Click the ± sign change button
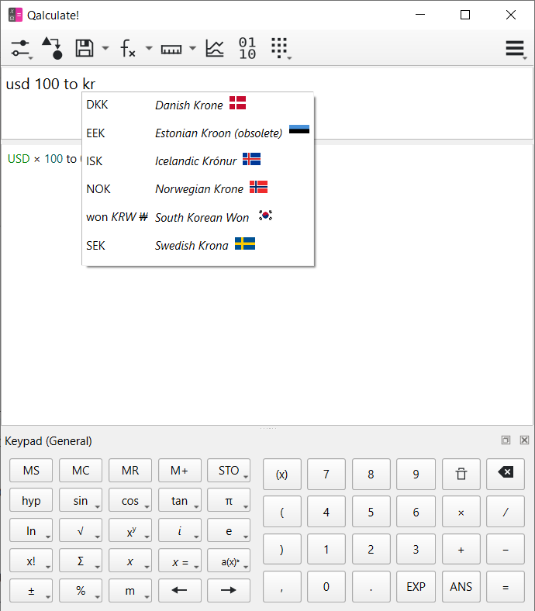The width and height of the screenshot is (535, 611). (x=31, y=591)
